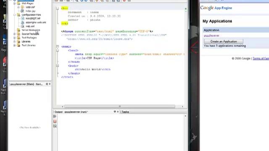This screenshot has height=151, width=269.
Task: Select the puzzleserver (Main) Navigator tab
Action: [26, 84]
